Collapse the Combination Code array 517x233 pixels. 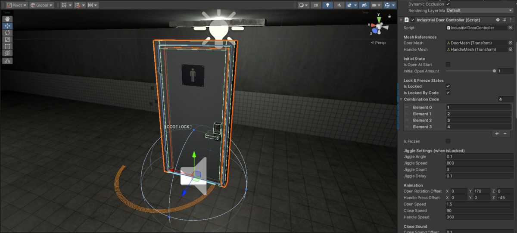coord(401,99)
